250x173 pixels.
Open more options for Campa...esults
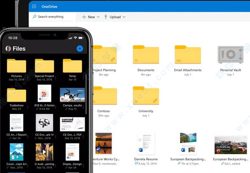coord(83,107)
